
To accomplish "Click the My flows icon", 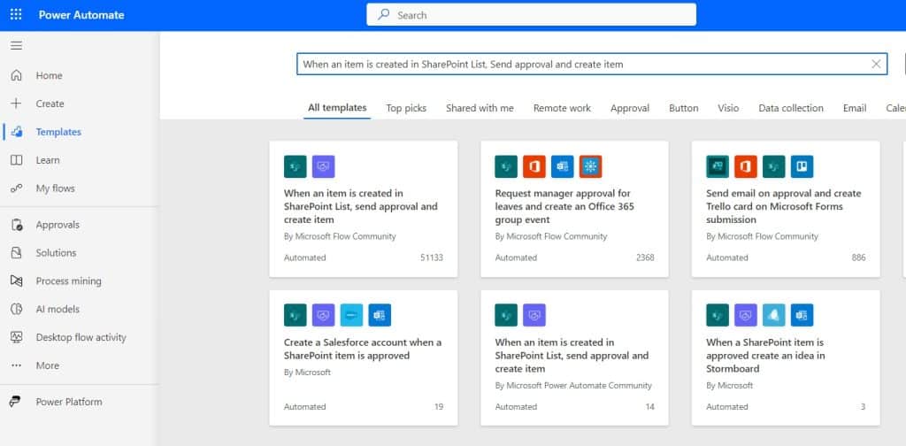I will tap(16, 188).
